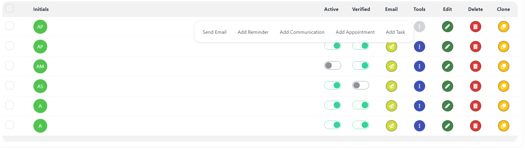Enable the Active toggle for the AM row

click(x=332, y=65)
